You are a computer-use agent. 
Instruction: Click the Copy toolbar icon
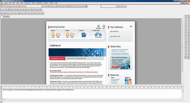tap(16, 6)
